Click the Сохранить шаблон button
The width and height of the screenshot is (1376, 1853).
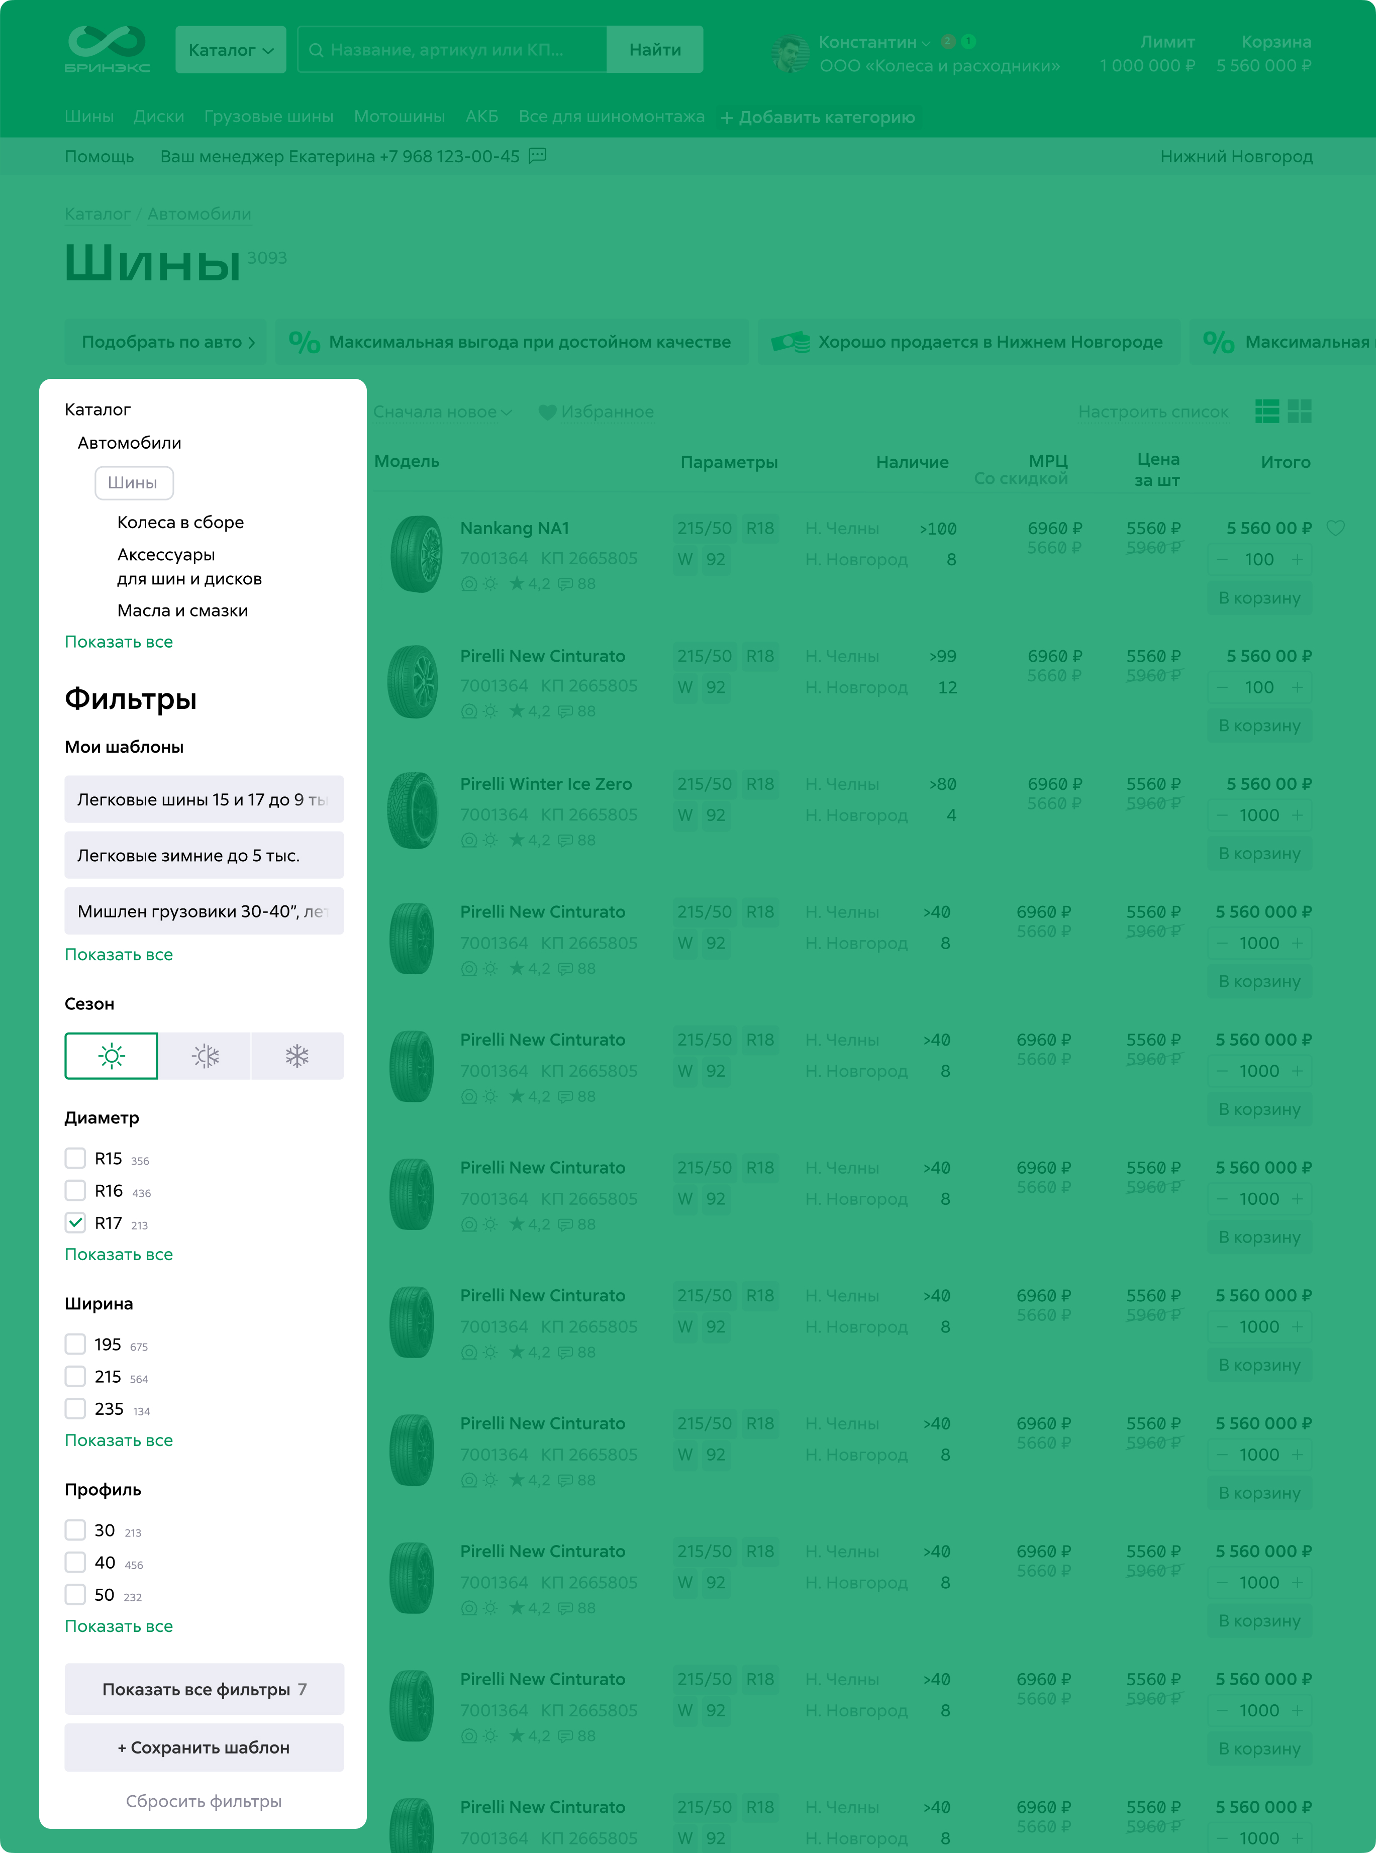coord(204,1747)
